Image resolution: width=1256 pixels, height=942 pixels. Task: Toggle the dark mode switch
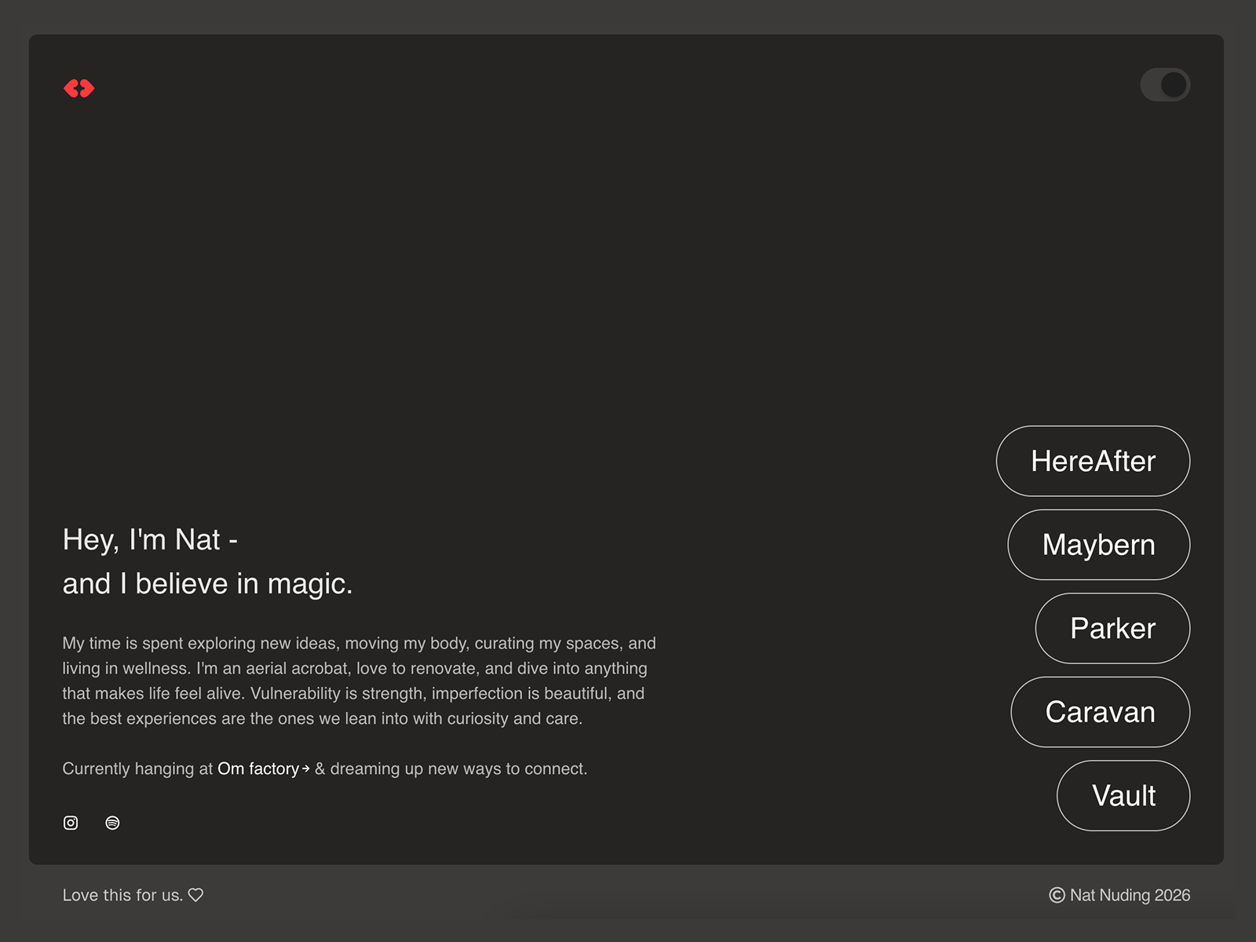[1165, 85]
